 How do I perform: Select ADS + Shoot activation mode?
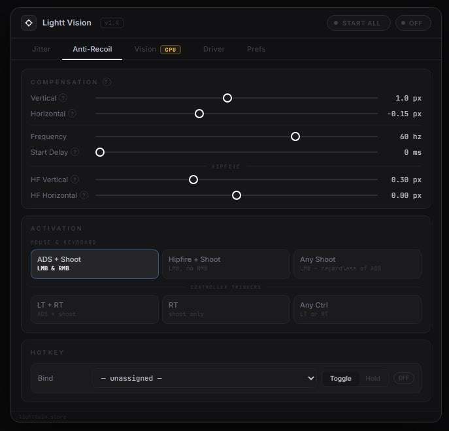point(95,264)
